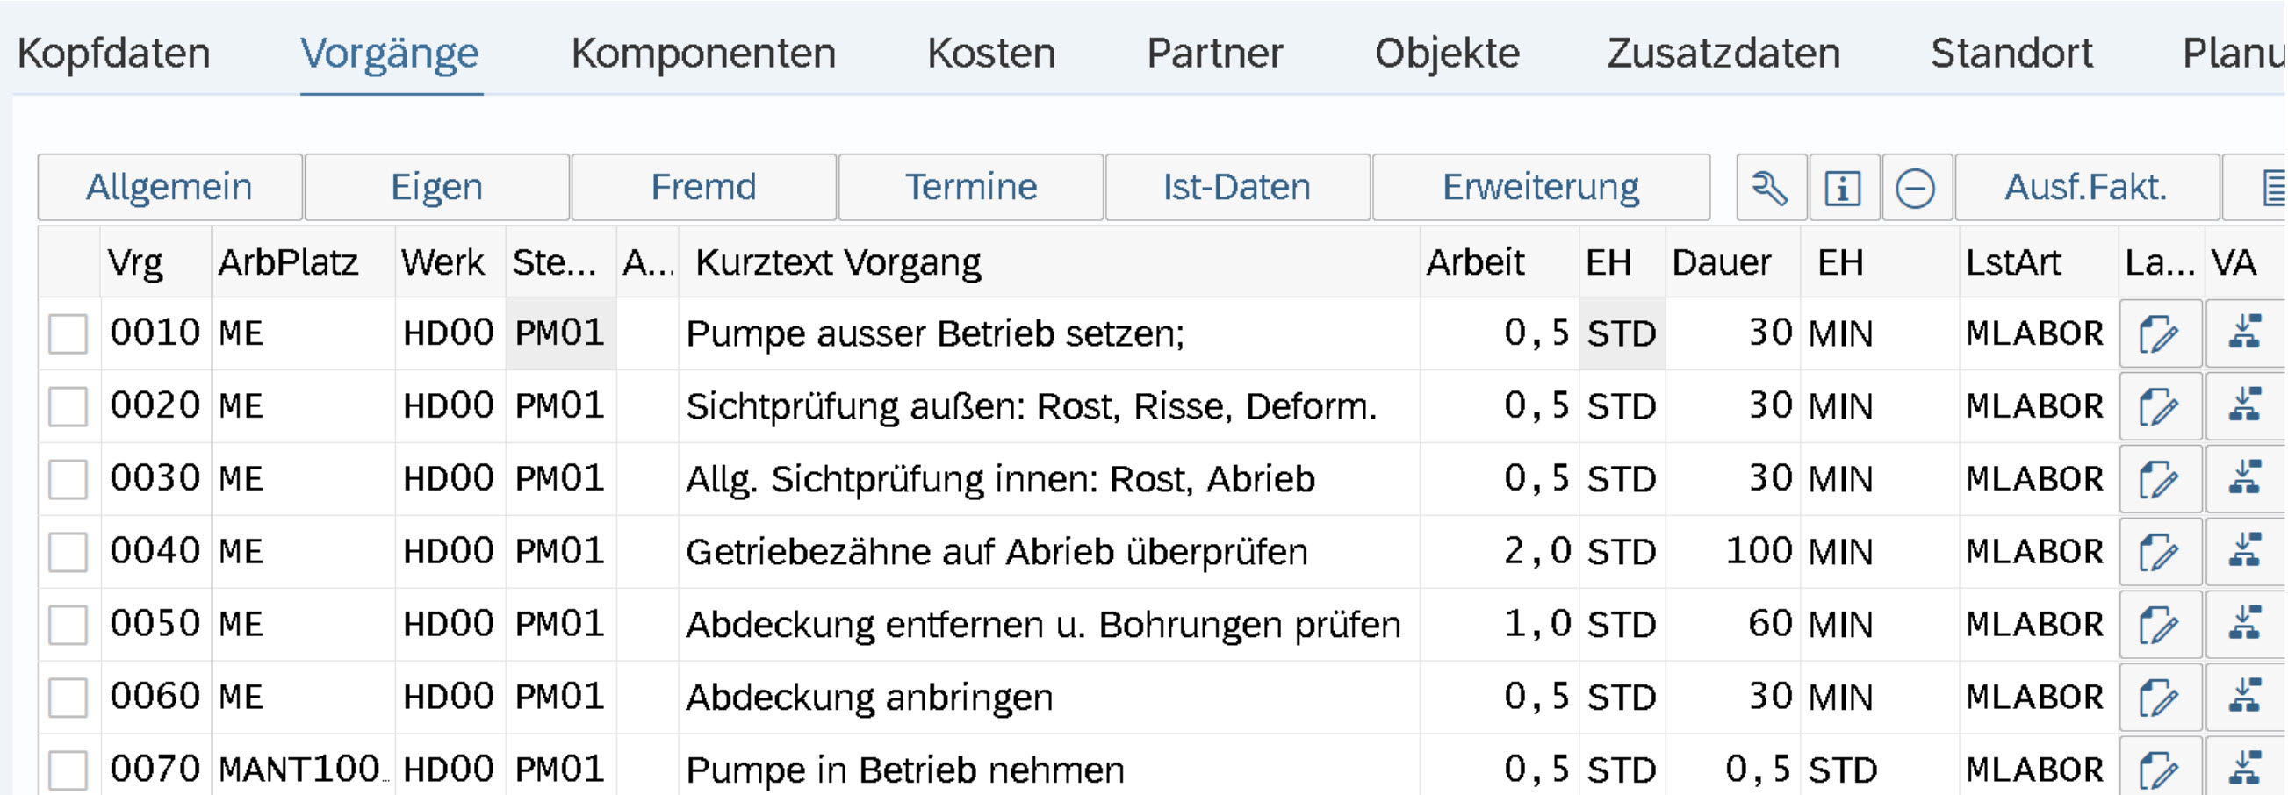
Task: Click the minus deselect icon next to info
Action: [1916, 186]
